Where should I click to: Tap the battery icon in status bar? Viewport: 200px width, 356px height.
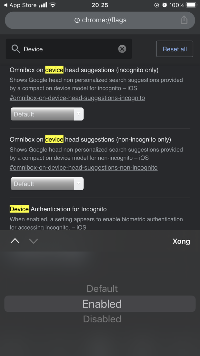pyautogui.click(x=191, y=5)
